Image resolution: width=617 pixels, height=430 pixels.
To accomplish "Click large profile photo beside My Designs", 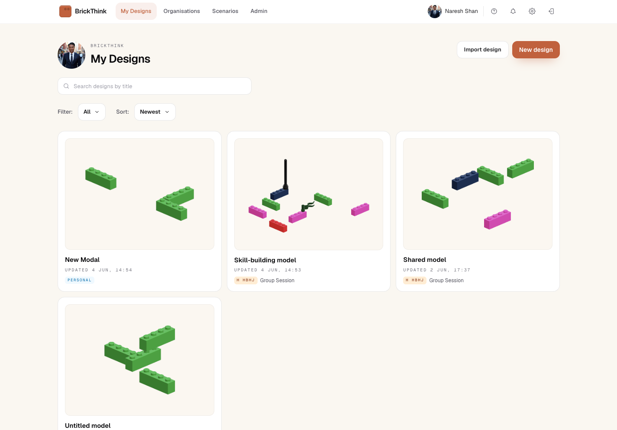I will (x=71, y=55).
